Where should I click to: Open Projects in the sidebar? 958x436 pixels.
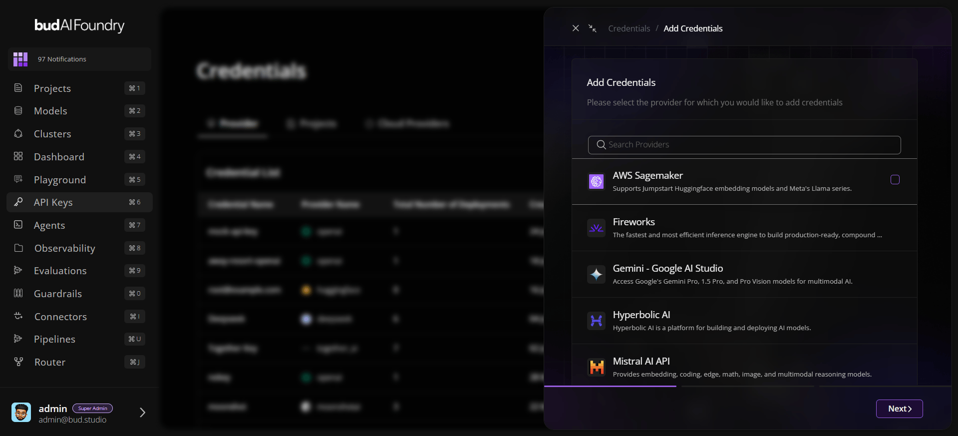pyautogui.click(x=80, y=88)
